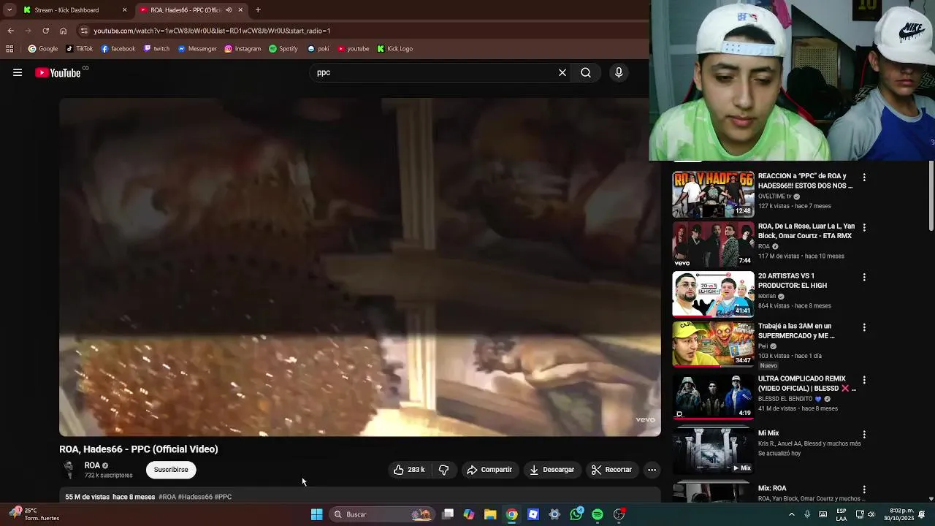Open ROA channel avatar
935x526 pixels.
(69, 470)
